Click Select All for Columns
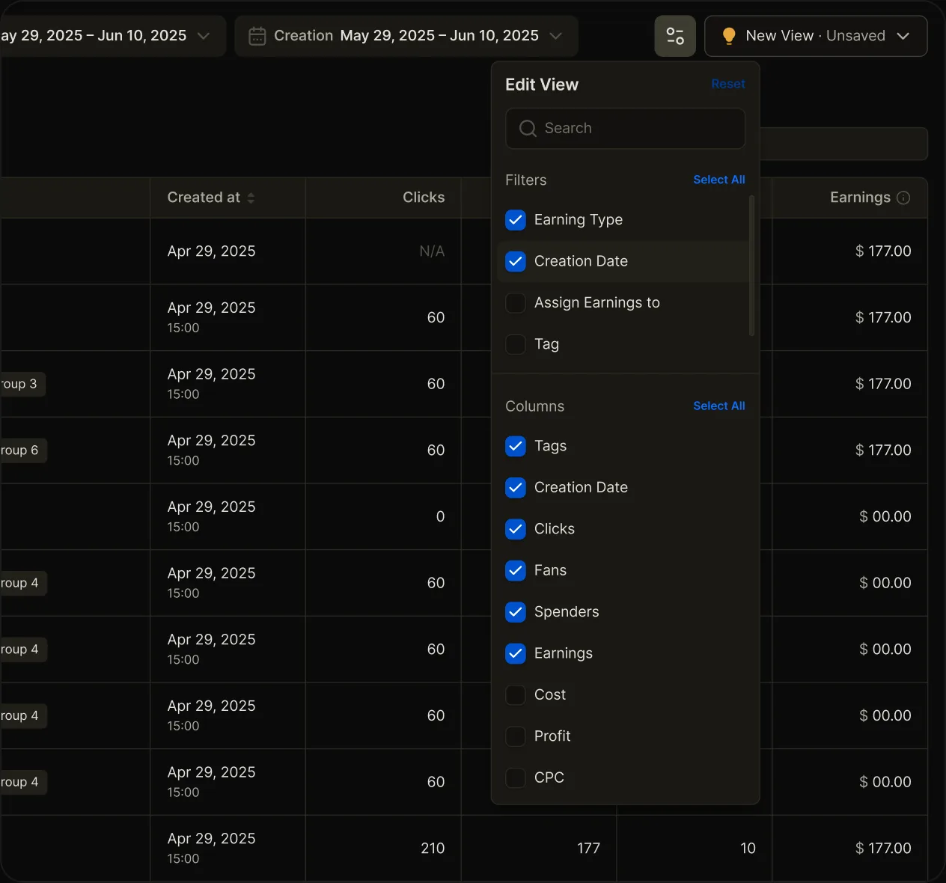The image size is (946, 883). click(x=719, y=406)
